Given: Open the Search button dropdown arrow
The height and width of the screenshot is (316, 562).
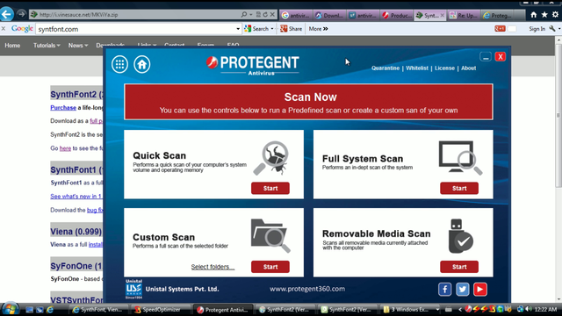Looking at the screenshot, I should click(x=272, y=29).
